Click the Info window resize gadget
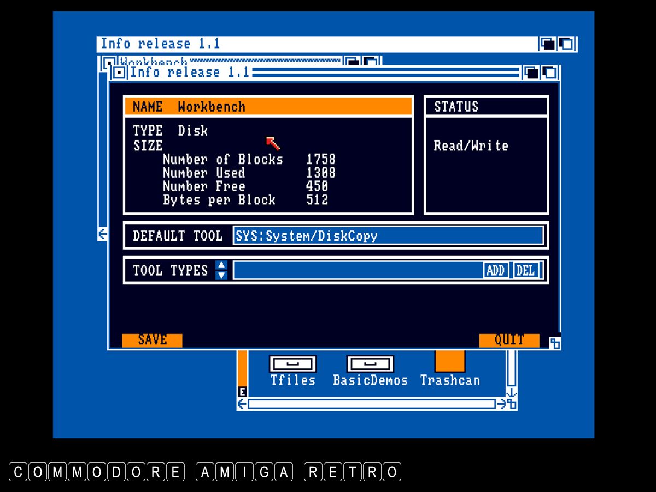 click(x=555, y=343)
